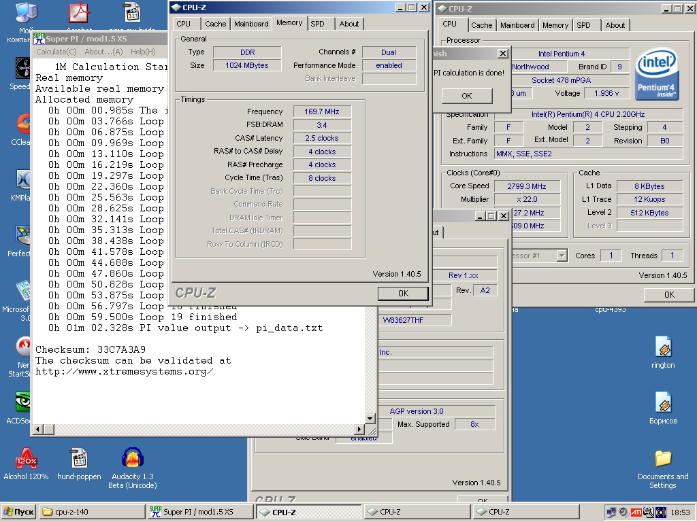Open Cache tab in right CPU-Z window
The height and width of the screenshot is (522, 697).
point(482,25)
